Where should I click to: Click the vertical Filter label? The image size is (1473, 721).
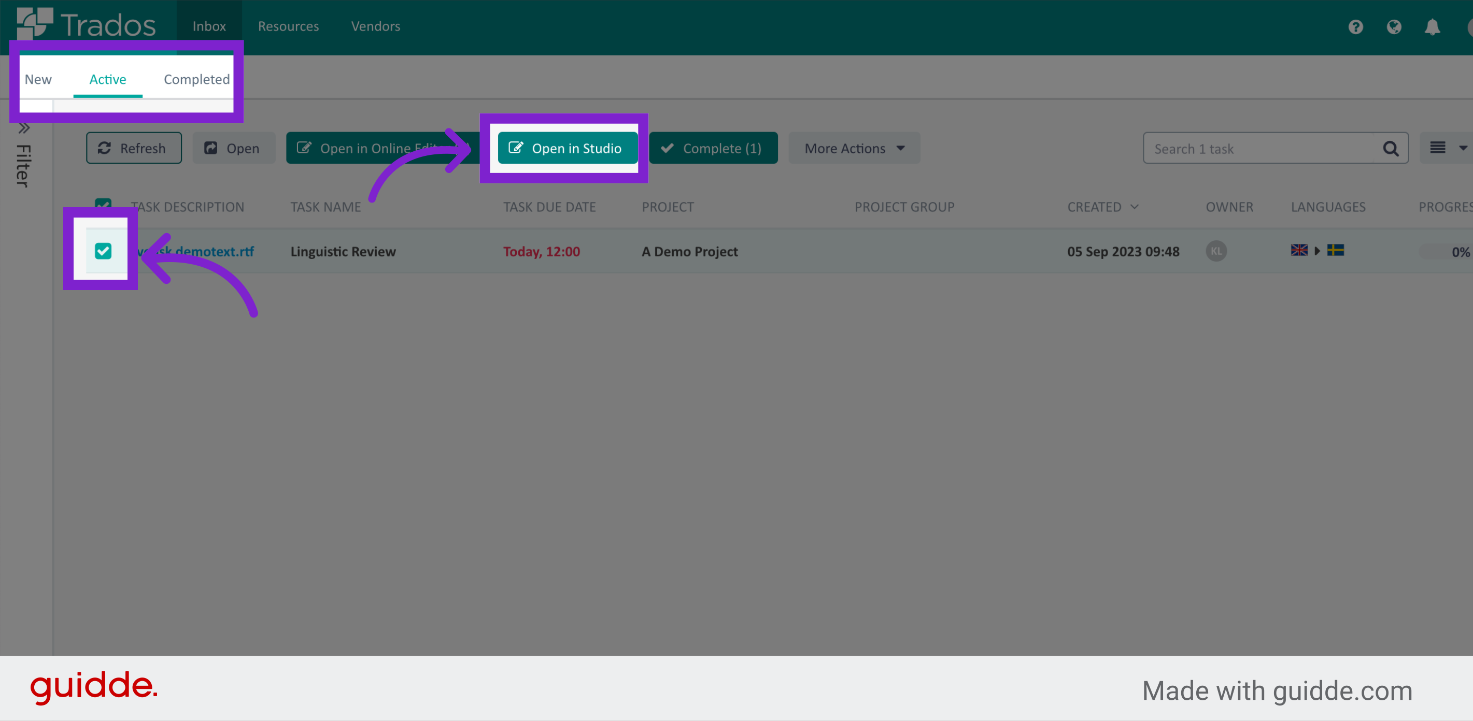tap(23, 166)
